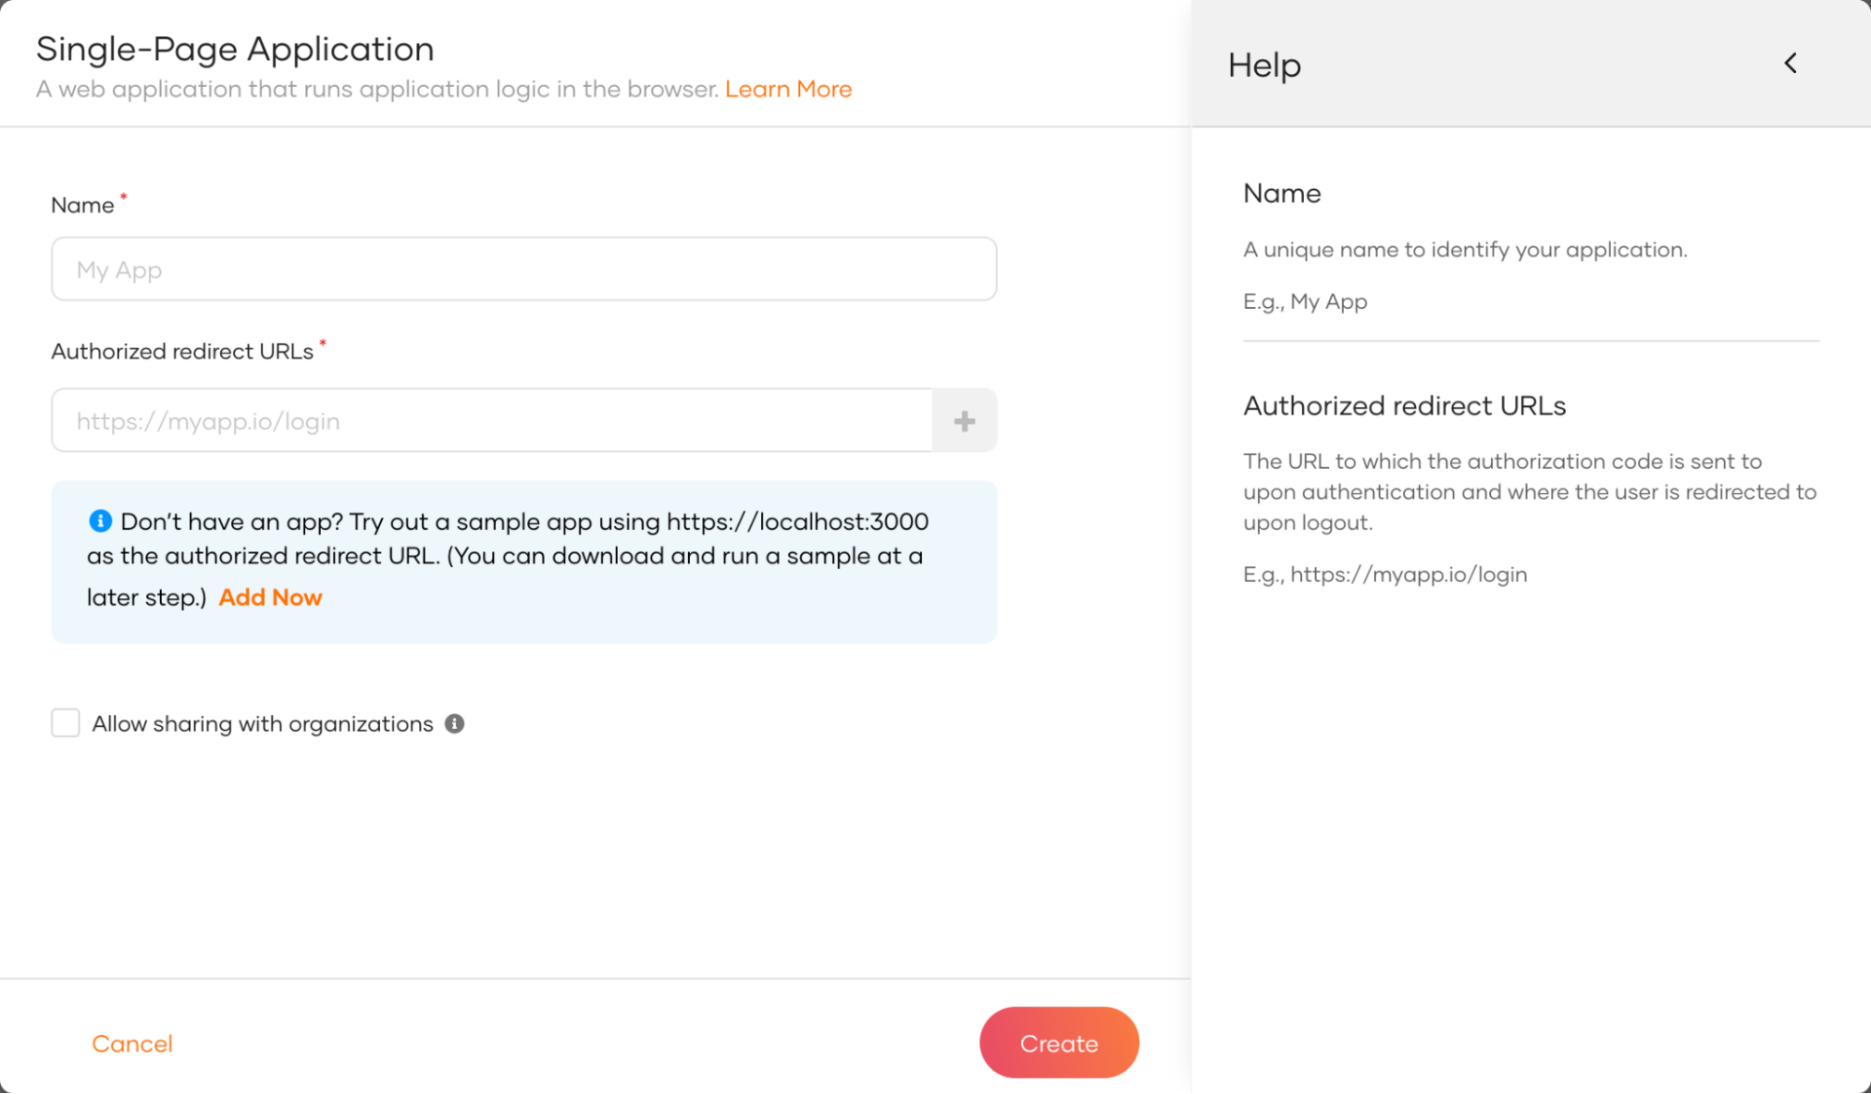This screenshot has width=1871, height=1094.
Task: Focus the redirect URL input field
Action: click(491, 420)
